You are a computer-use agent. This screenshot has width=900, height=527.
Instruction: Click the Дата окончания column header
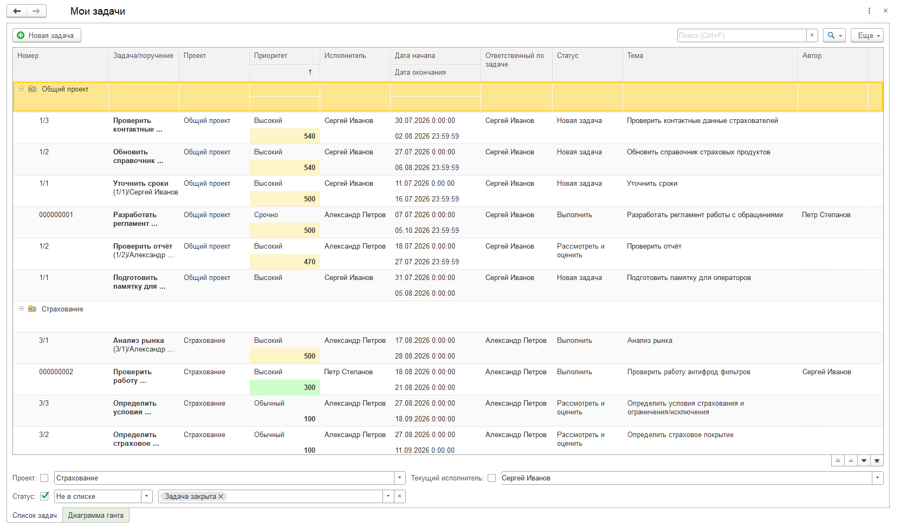coord(435,73)
